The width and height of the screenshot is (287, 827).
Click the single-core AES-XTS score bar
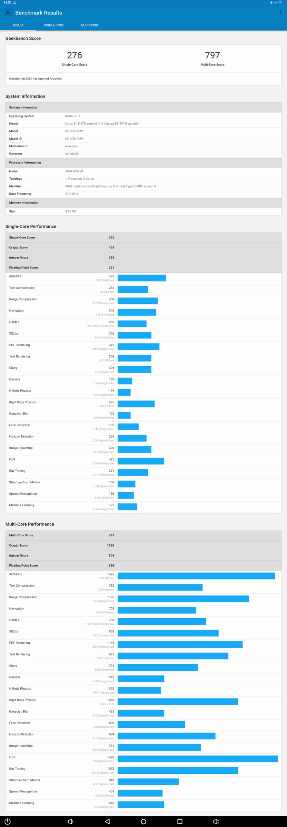142,278
